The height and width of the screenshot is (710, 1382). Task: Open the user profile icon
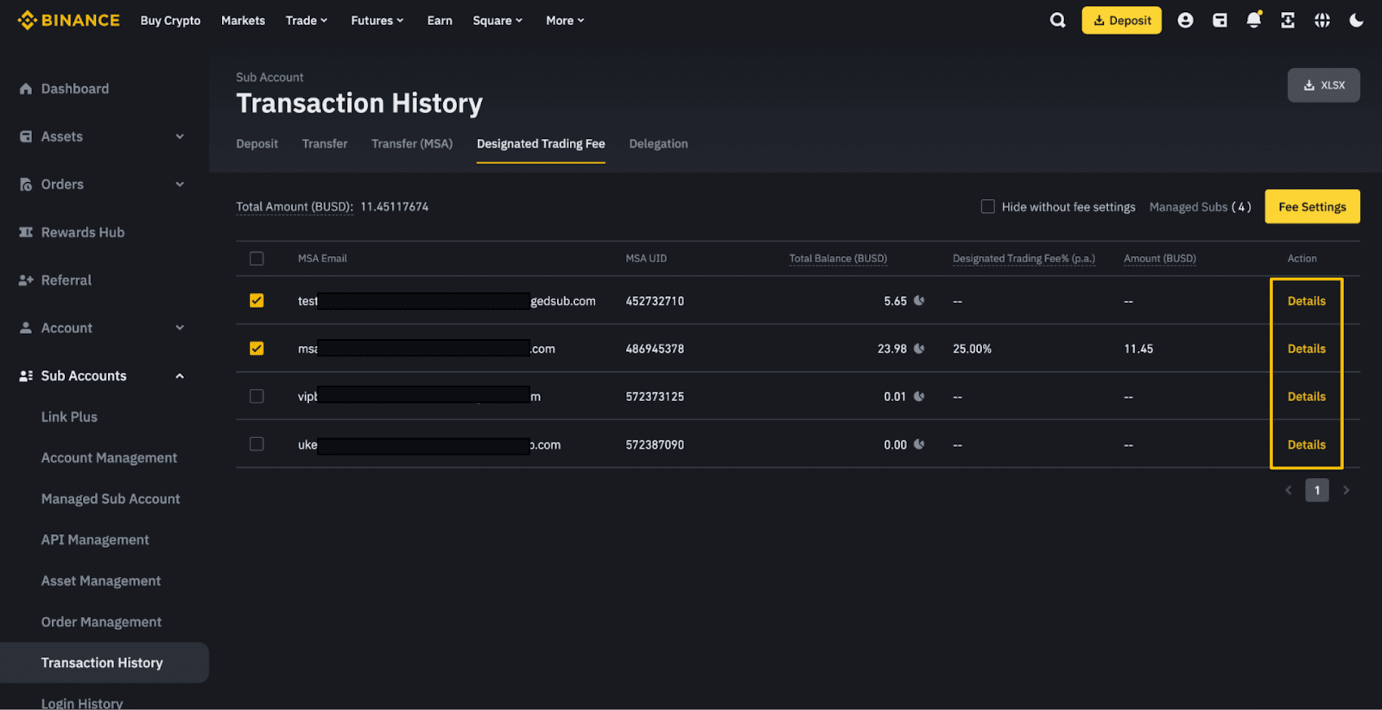1185,21
